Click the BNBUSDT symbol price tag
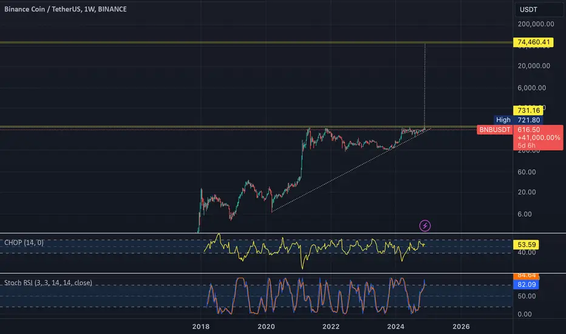Screen dimensions: 566x334 494,129
